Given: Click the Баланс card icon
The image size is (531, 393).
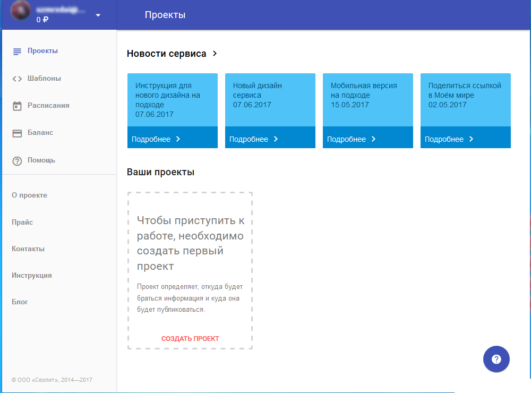Looking at the screenshot, I should tap(17, 133).
